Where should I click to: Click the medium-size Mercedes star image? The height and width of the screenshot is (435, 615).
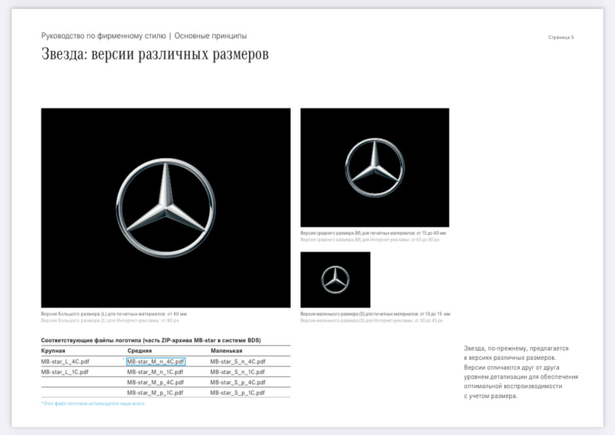click(x=374, y=167)
